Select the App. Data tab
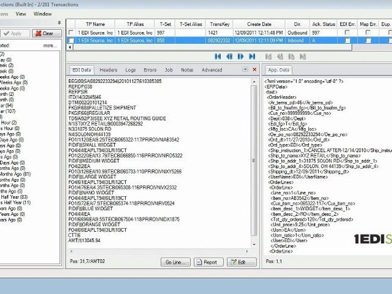The image size is (392, 294). pyautogui.click(x=278, y=70)
